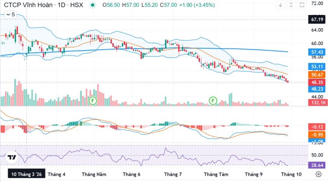Click the green F marker near Tháng Tám
Screen dimensions: 328x182
point(213,101)
